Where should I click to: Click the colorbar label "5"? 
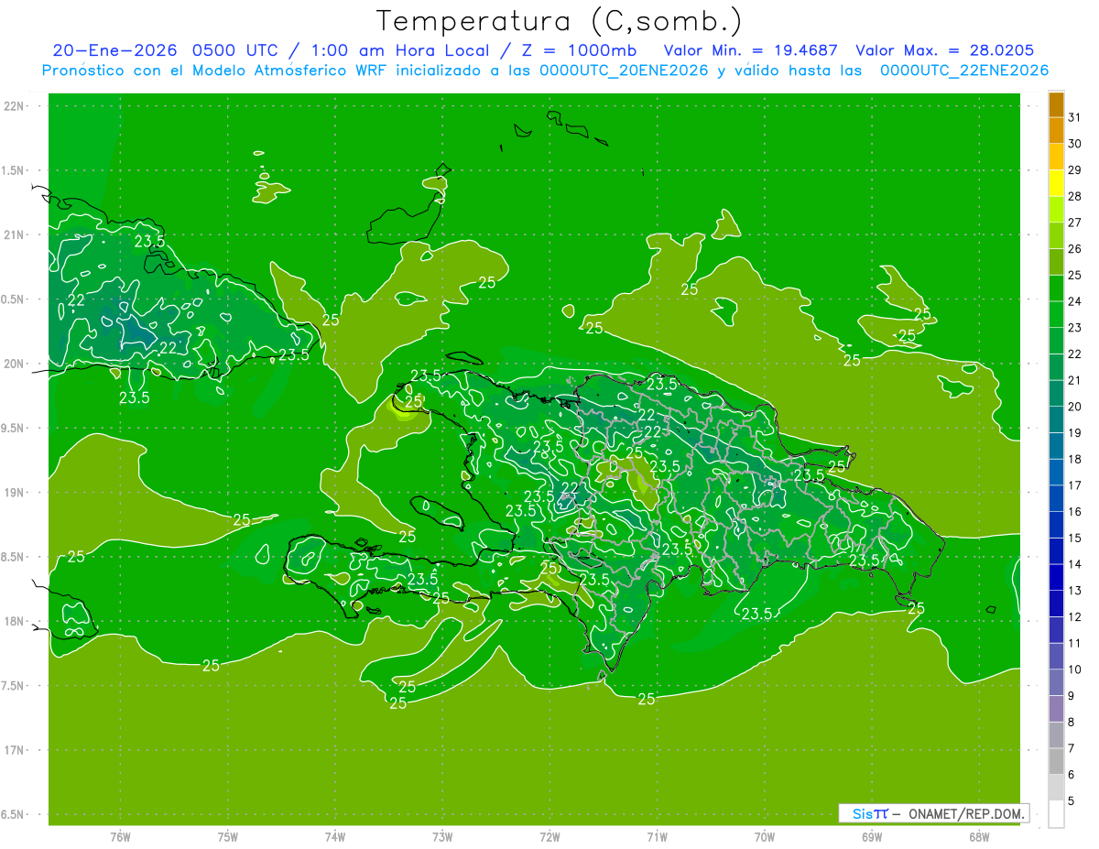pos(1072,801)
